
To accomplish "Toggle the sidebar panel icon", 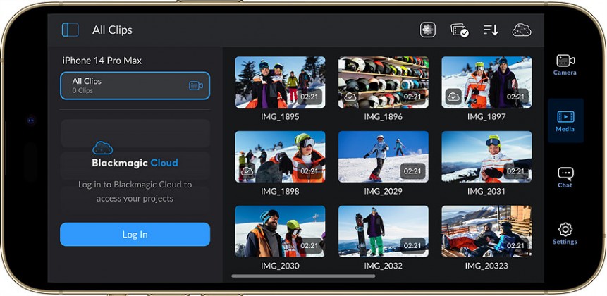I will (x=70, y=30).
